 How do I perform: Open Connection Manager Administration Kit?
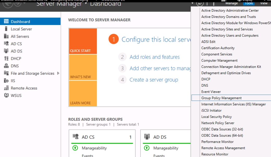[231, 67]
